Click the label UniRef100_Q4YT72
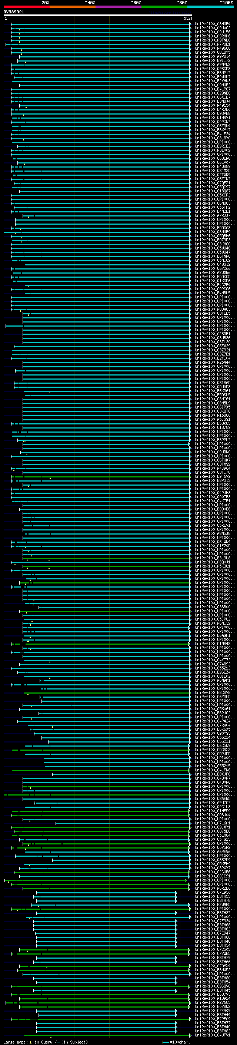 (212, 659)
